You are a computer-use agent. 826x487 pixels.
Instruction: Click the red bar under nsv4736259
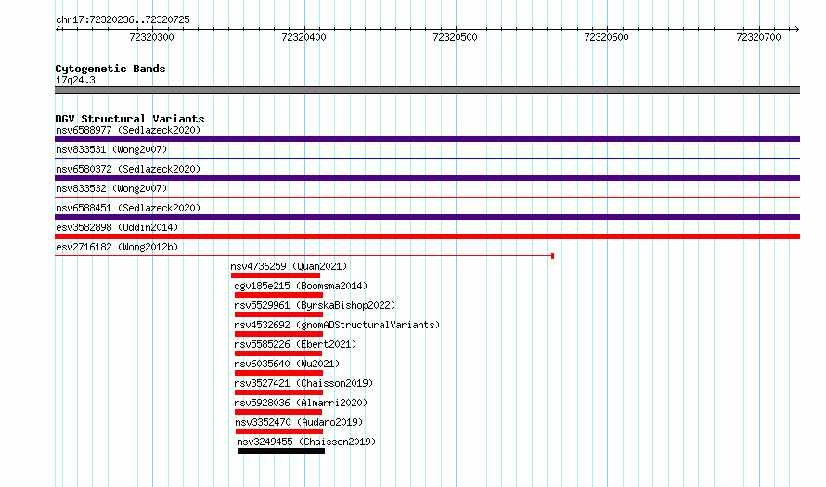[276, 276]
